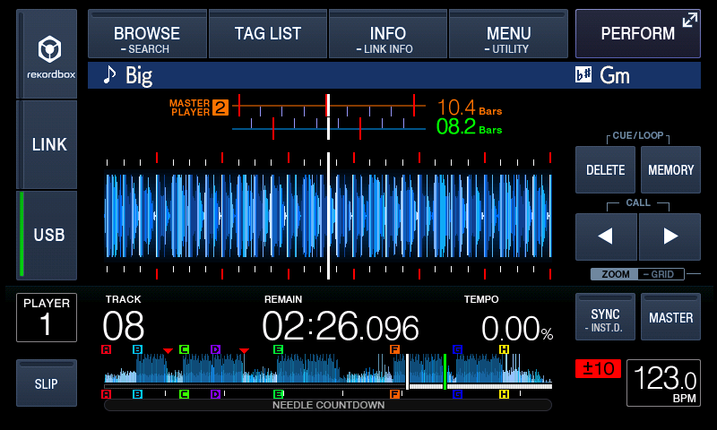Image resolution: width=717 pixels, height=430 pixels.
Task: Select the green hot cue C marker
Action: (184, 349)
